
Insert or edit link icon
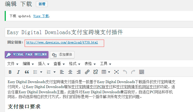tap(87, 72)
